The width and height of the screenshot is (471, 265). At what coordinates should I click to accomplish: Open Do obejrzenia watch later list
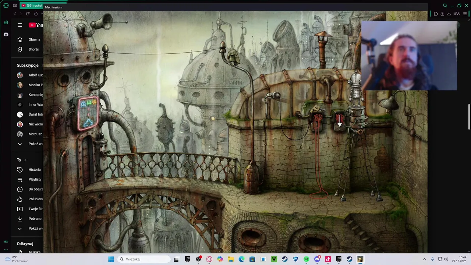[x=29, y=189]
